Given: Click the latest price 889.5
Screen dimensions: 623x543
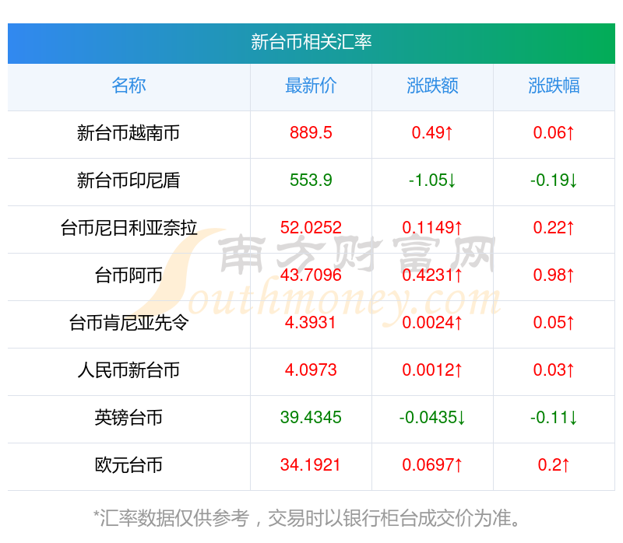Looking at the screenshot, I should point(311,132).
